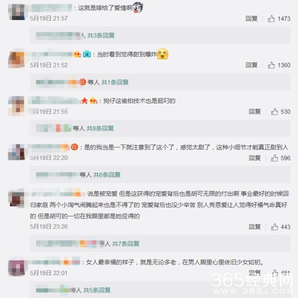Screen dimensions: 298x298
Task: Click the orange badge before 等人 共1条回复
Action: [x=83, y=82]
